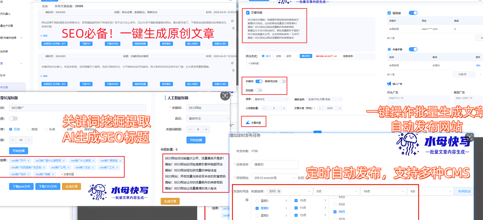Click the 文章标题 section icon
Screen dimensions: 483x220
coord(248,13)
